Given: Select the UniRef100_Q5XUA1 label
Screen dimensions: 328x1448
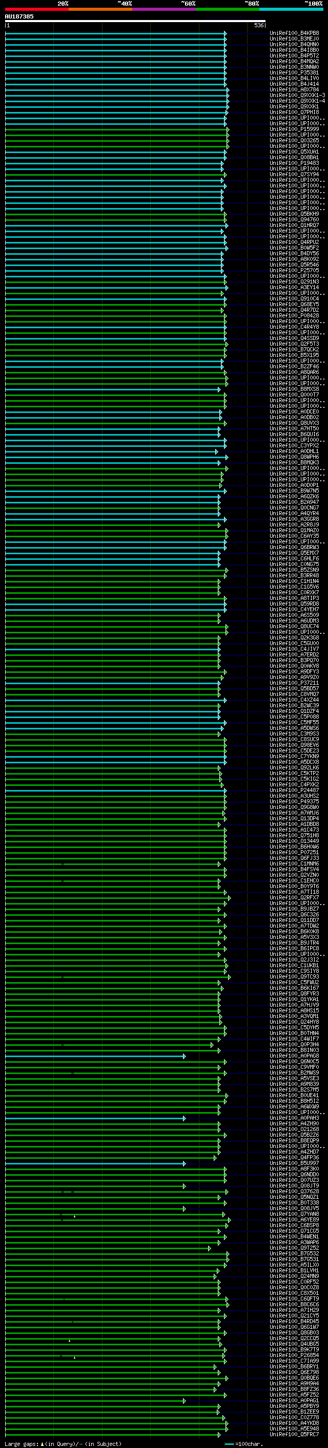Looking at the screenshot, I should (x=294, y=152).
